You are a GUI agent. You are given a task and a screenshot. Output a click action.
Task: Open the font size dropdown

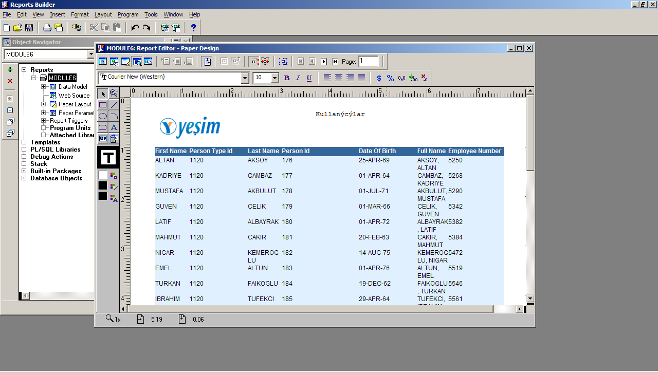[x=276, y=78]
